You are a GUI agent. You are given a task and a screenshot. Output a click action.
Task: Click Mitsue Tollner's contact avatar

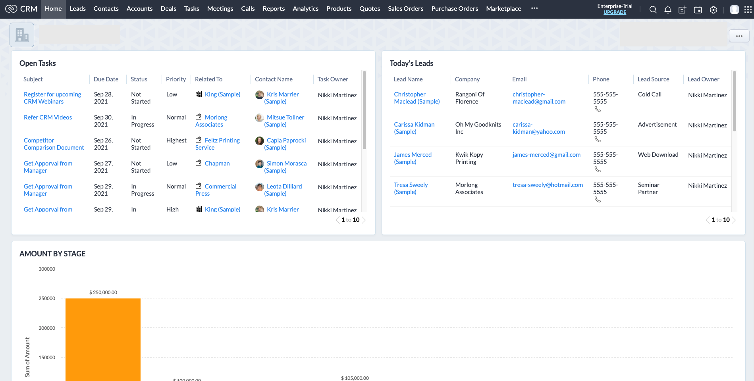point(260,118)
